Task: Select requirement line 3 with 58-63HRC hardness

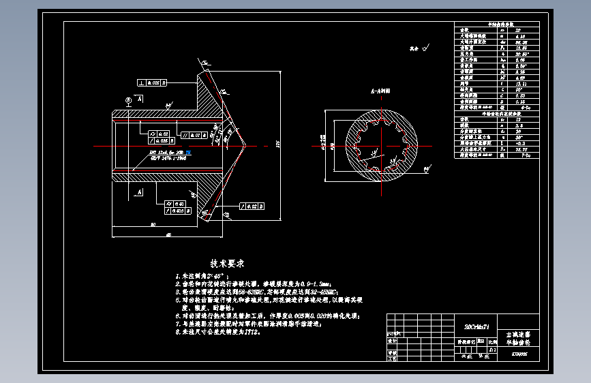Action: pyautogui.click(x=257, y=292)
